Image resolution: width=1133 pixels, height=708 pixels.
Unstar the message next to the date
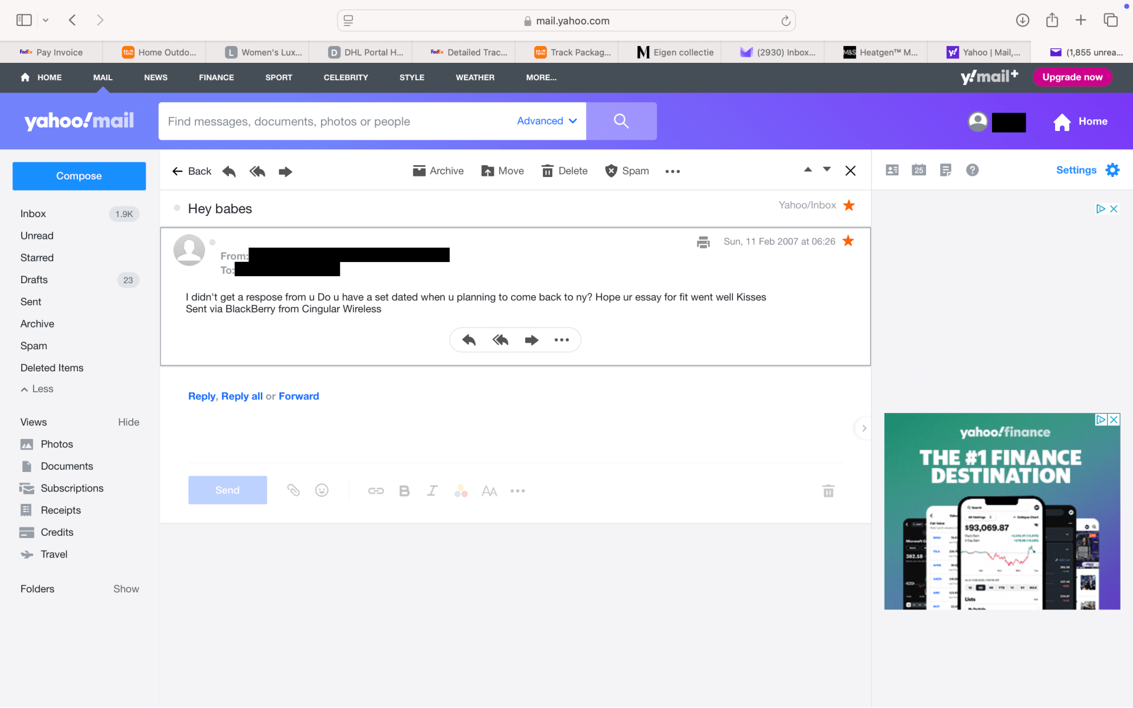pos(848,241)
